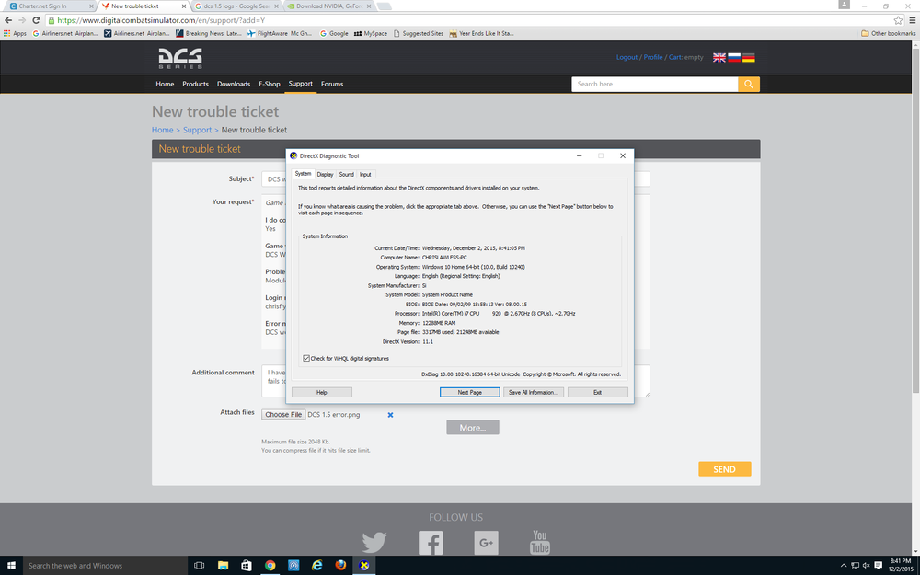Open the Facebook icon under Follow Us
This screenshot has width=920, height=575.
(431, 543)
